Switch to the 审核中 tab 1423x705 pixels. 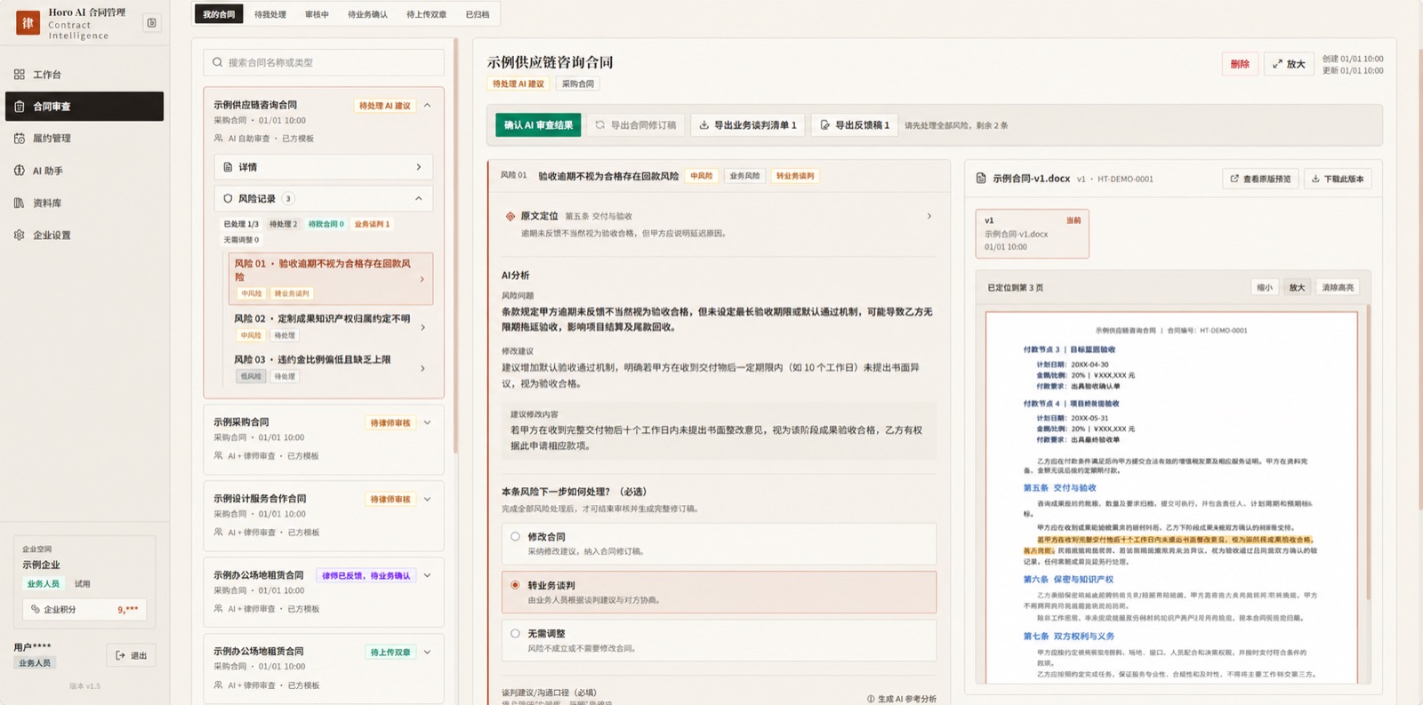317,14
